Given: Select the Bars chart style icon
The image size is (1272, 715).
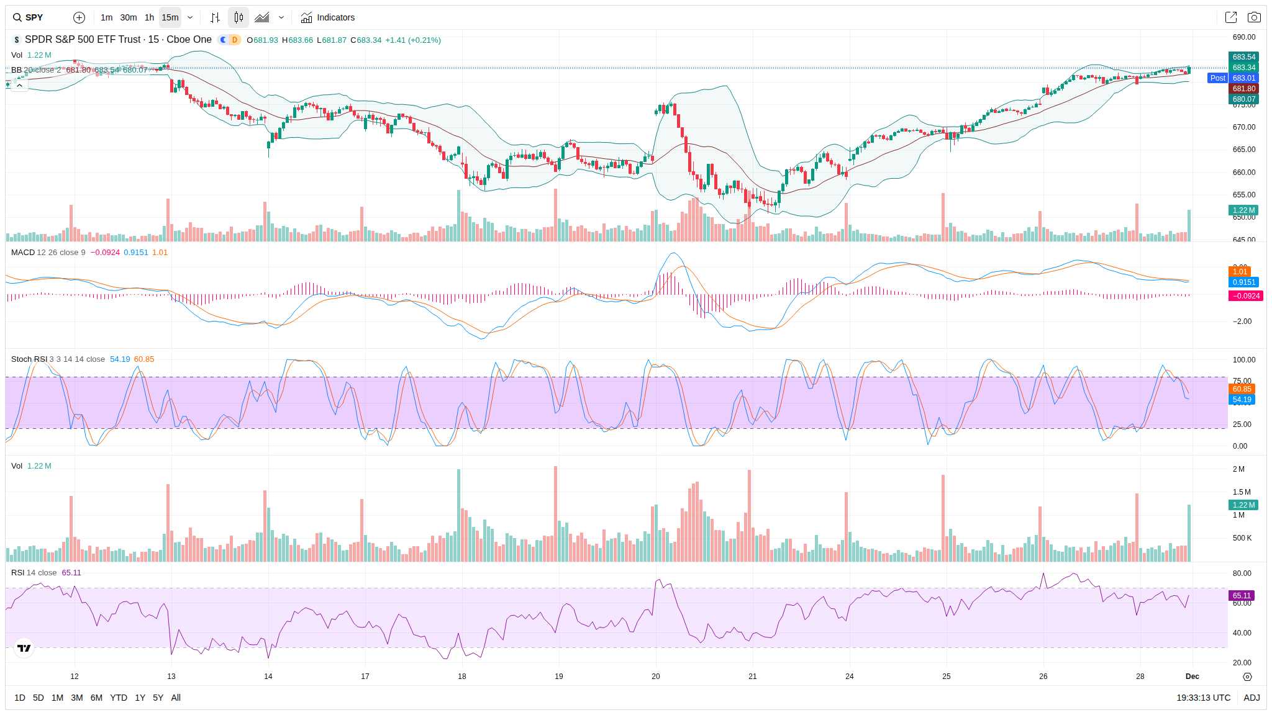Looking at the screenshot, I should [215, 17].
